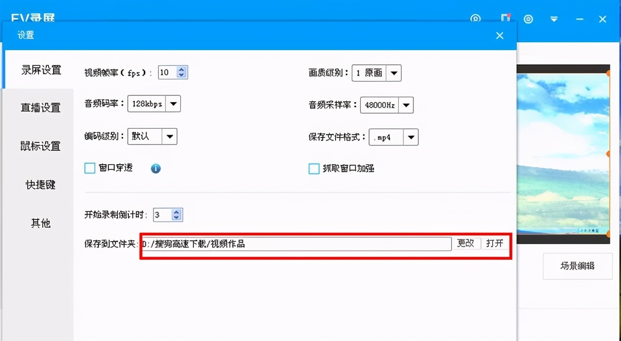This screenshot has width=621, height=341.
Task: Click the record target icon in title bar
Action: [528, 19]
